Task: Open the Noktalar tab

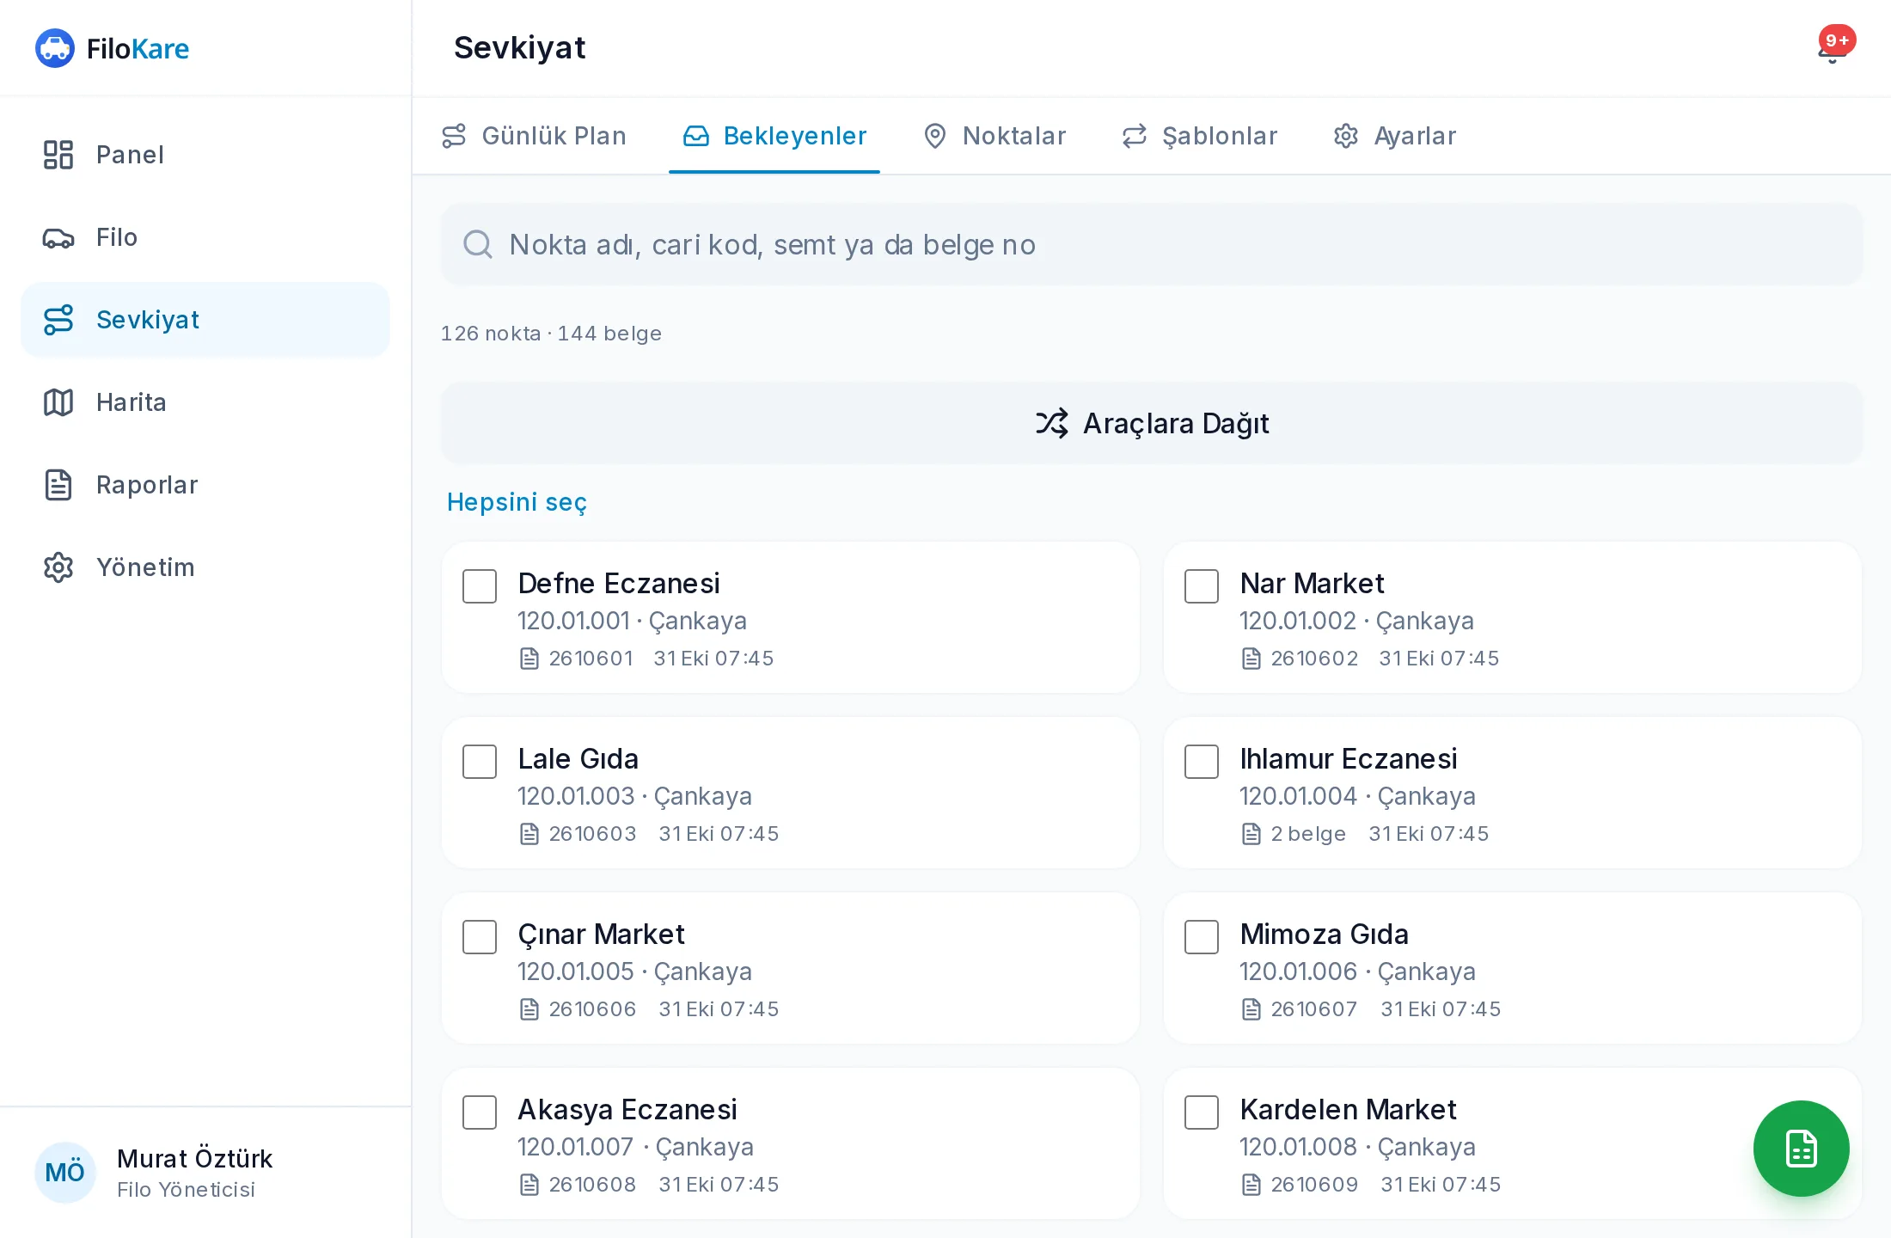Action: [994, 136]
